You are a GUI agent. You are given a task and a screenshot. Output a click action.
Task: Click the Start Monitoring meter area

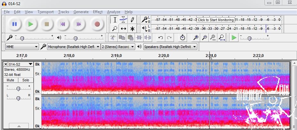[x=216, y=20]
